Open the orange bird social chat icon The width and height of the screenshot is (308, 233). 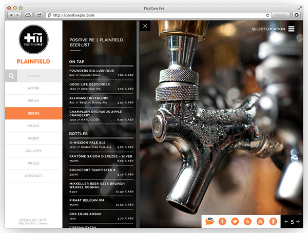(x=210, y=221)
